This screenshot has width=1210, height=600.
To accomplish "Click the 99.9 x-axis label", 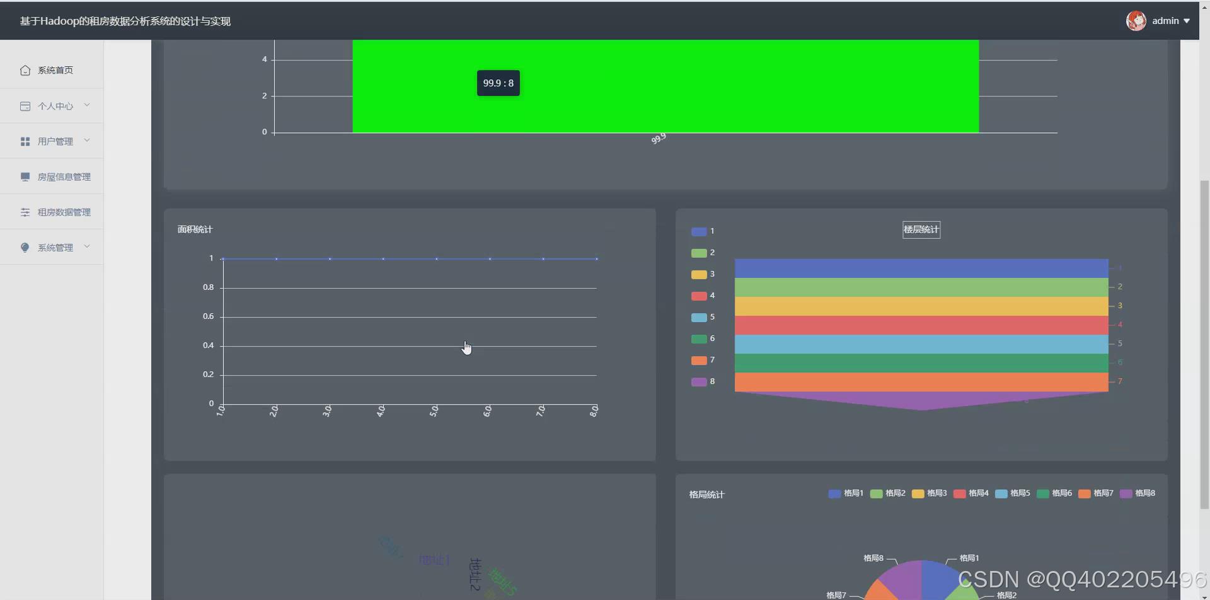I will [659, 139].
